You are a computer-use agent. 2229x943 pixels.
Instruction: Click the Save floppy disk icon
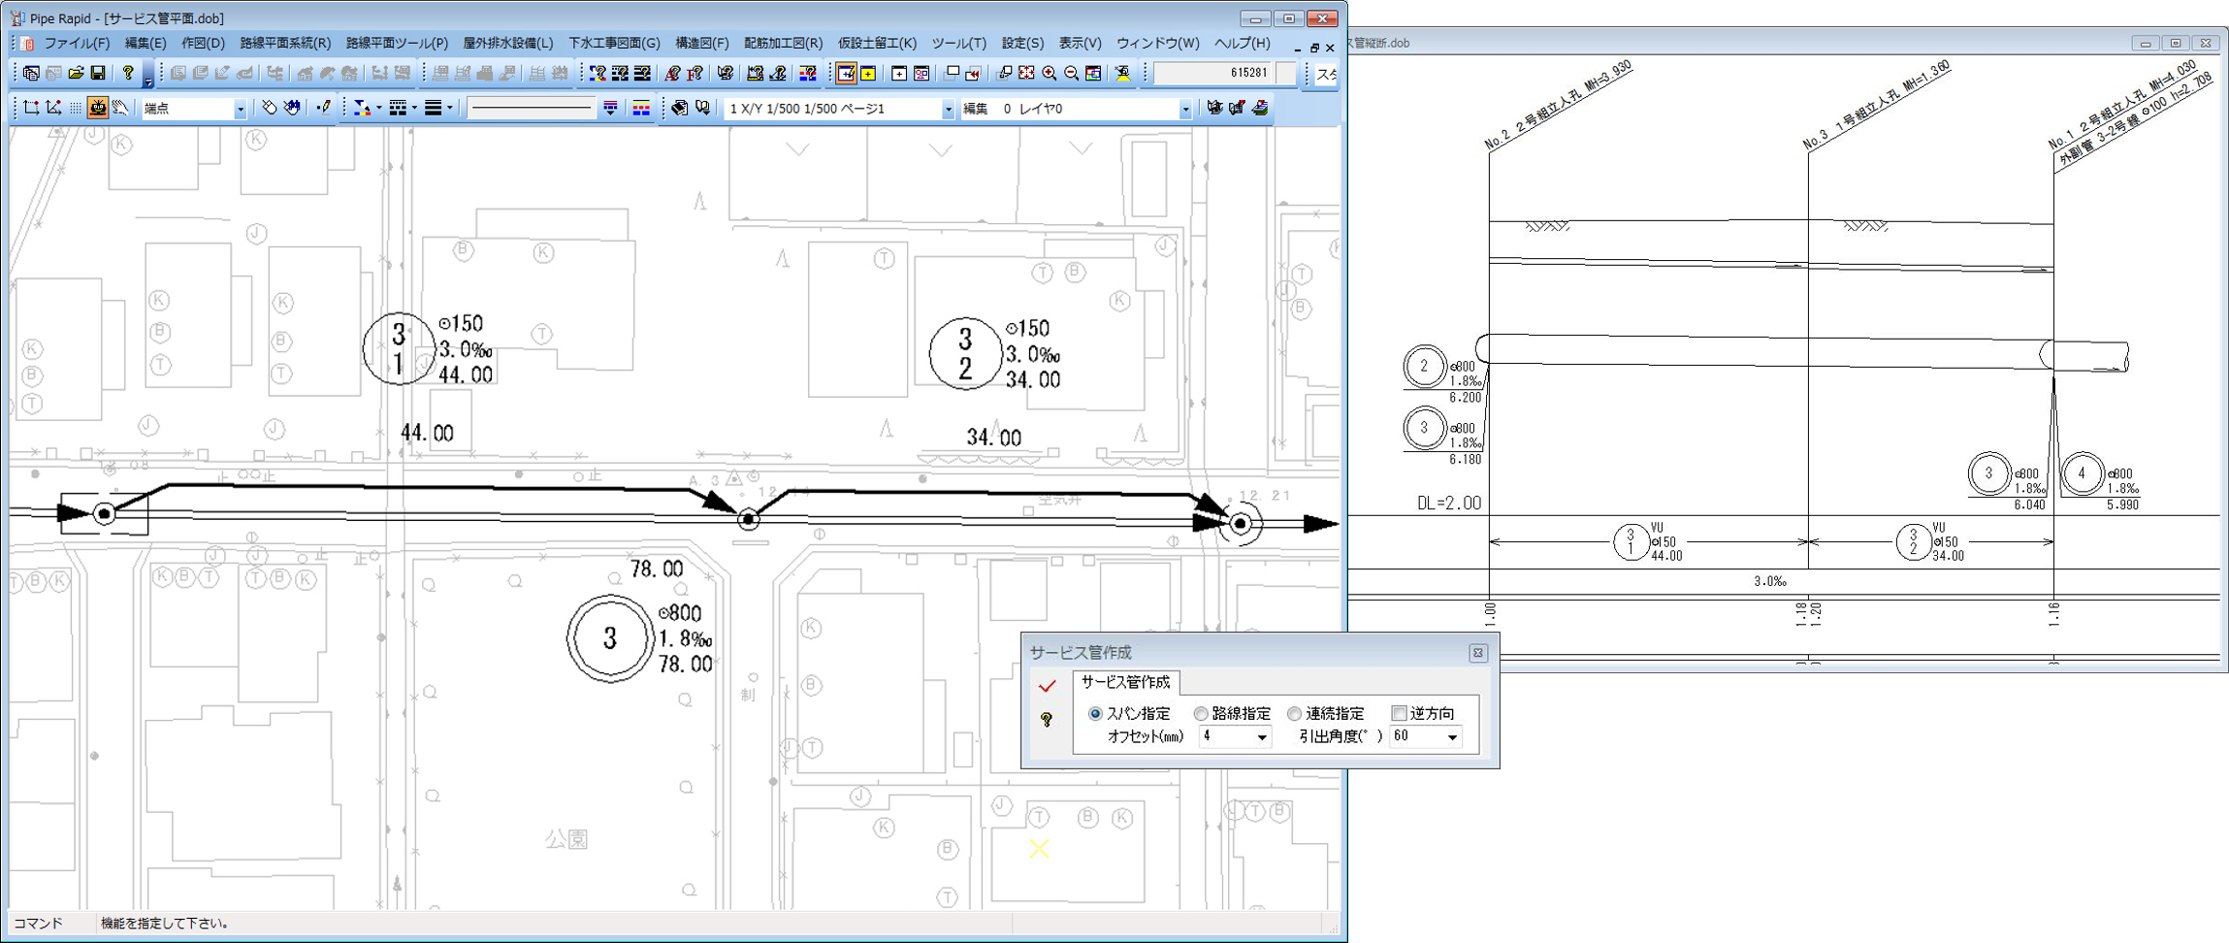pos(98,74)
